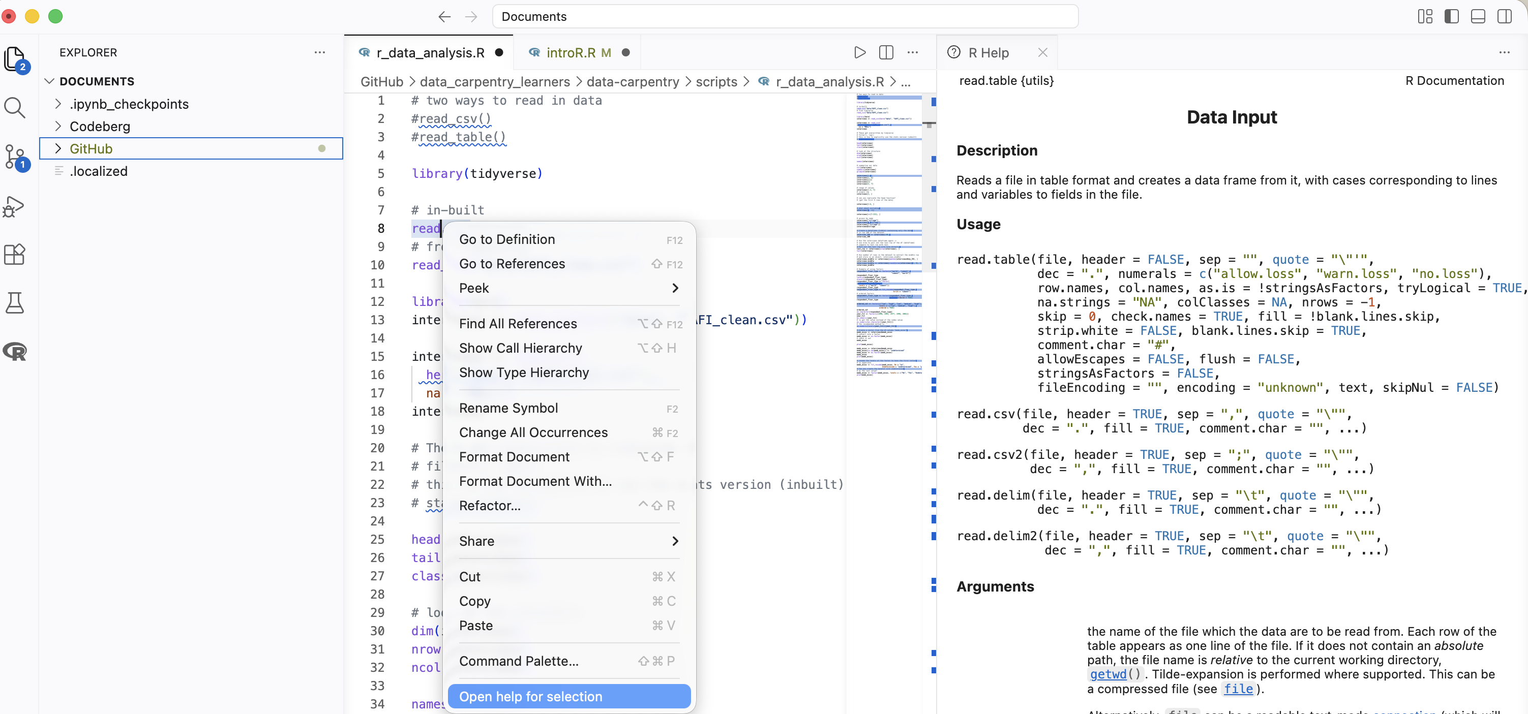Expand the GitHub folder

tap(91, 148)
